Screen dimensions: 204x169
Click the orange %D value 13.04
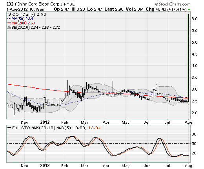95,128
